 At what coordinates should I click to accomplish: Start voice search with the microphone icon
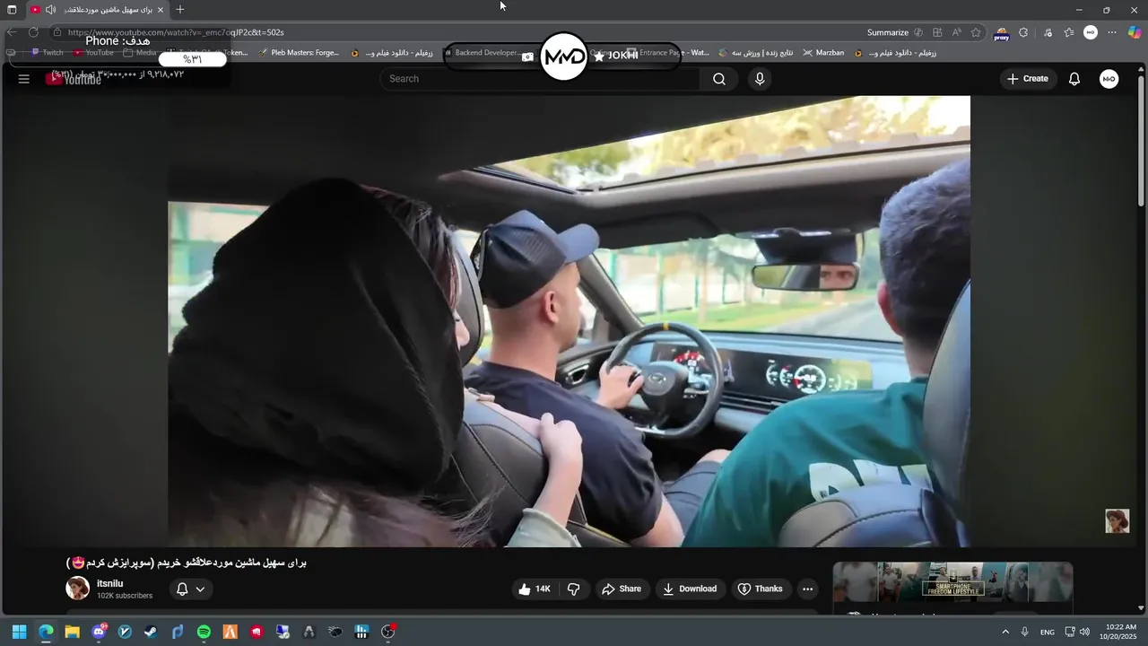point(760,79)
